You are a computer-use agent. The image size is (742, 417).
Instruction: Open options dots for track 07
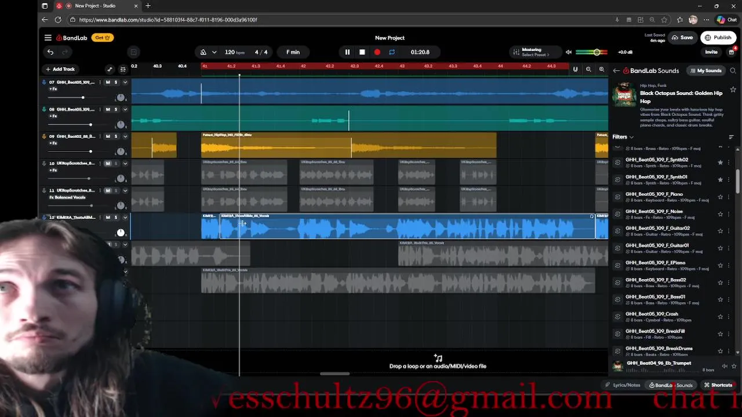[100, 82]
